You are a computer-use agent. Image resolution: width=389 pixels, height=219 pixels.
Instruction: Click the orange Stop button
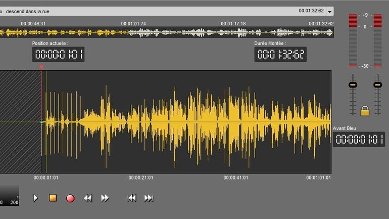point(53,198)
